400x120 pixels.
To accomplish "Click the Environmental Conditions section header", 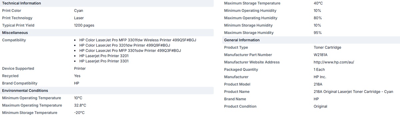I will [x=107, y=91].
